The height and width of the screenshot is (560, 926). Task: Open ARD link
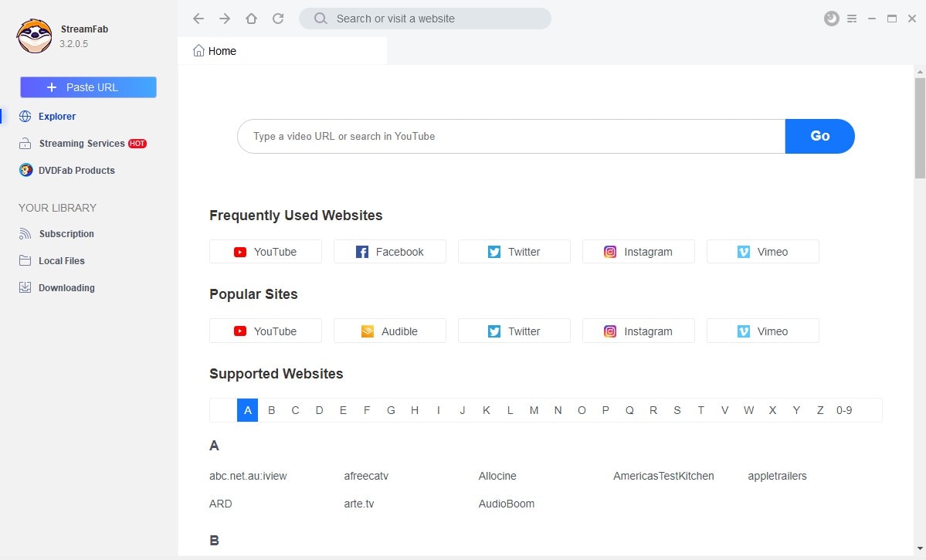220,504
